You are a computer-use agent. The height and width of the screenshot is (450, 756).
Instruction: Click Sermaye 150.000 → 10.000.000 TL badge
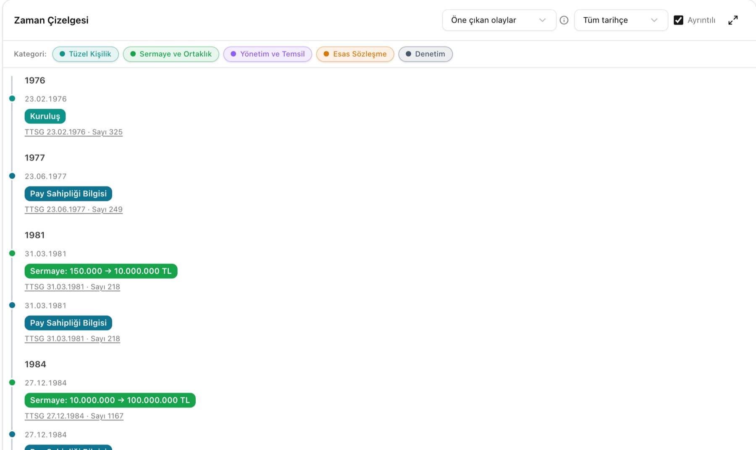coord(101,271)
